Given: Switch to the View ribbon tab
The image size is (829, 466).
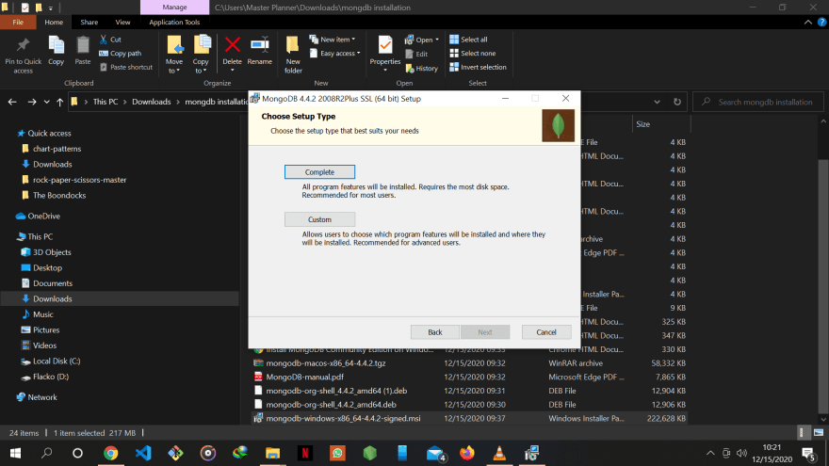Looking at the screenshot, I should (122, 23).
